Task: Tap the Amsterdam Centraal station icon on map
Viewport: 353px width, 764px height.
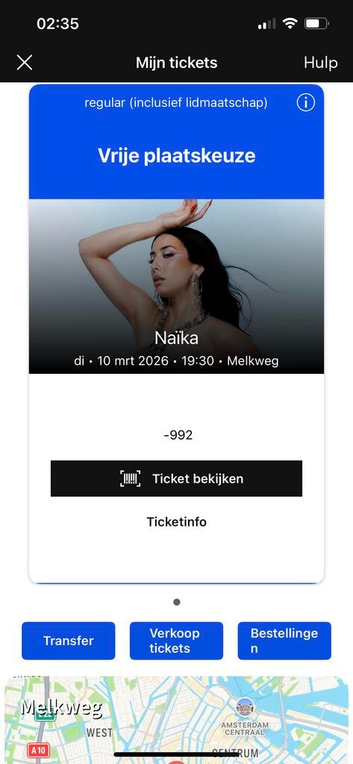Action: (x=245, y=707)
